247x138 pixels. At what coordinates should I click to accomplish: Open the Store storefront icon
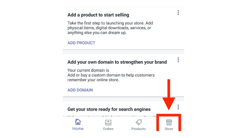[x=169, y=122]
